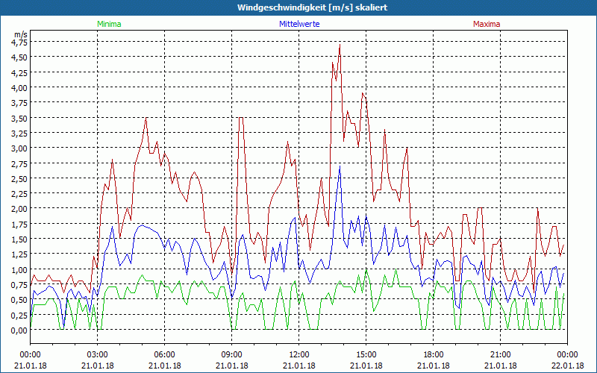The height and width of the screenshot is (373, 597).
Task: Click the 'Windgeschwindigkeit [m/s] skaliert' title
Action: [x=312, y=7]
